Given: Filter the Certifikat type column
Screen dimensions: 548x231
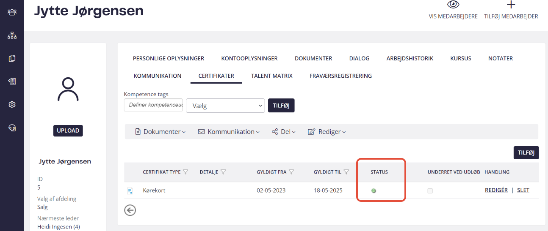Looking at the screenshot, I should pyautogui.click(x=185, y=172).
